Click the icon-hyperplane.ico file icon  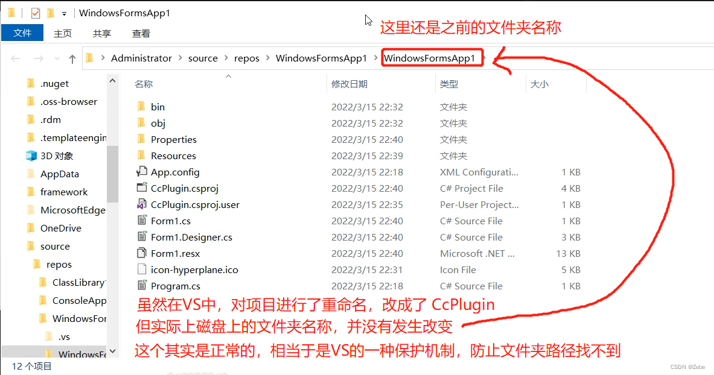coord(142,269)
